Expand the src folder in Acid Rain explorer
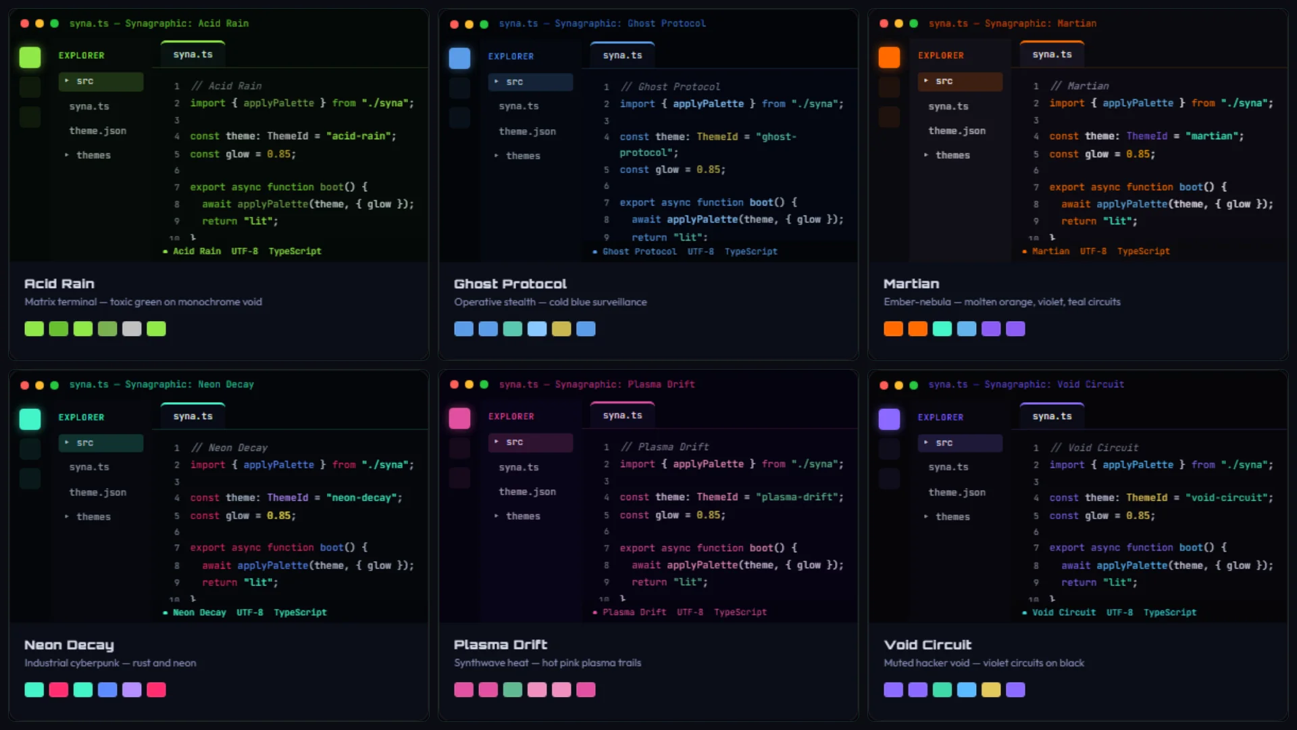The image size is (1297, 730). click(x=101, y=81)
